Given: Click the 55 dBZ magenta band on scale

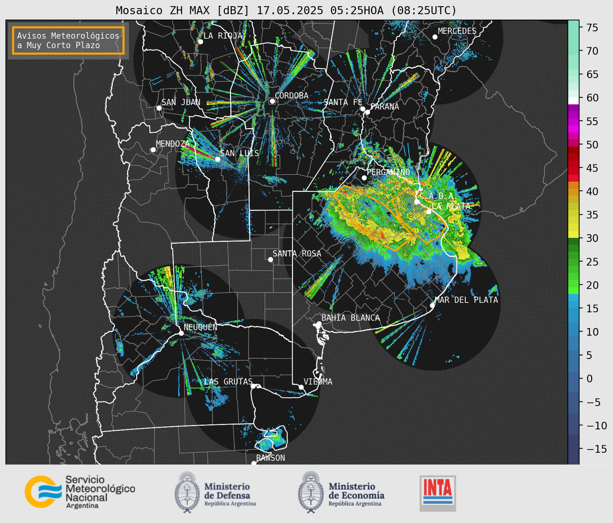Looking at the screenshot, I should tap(573, 121).
